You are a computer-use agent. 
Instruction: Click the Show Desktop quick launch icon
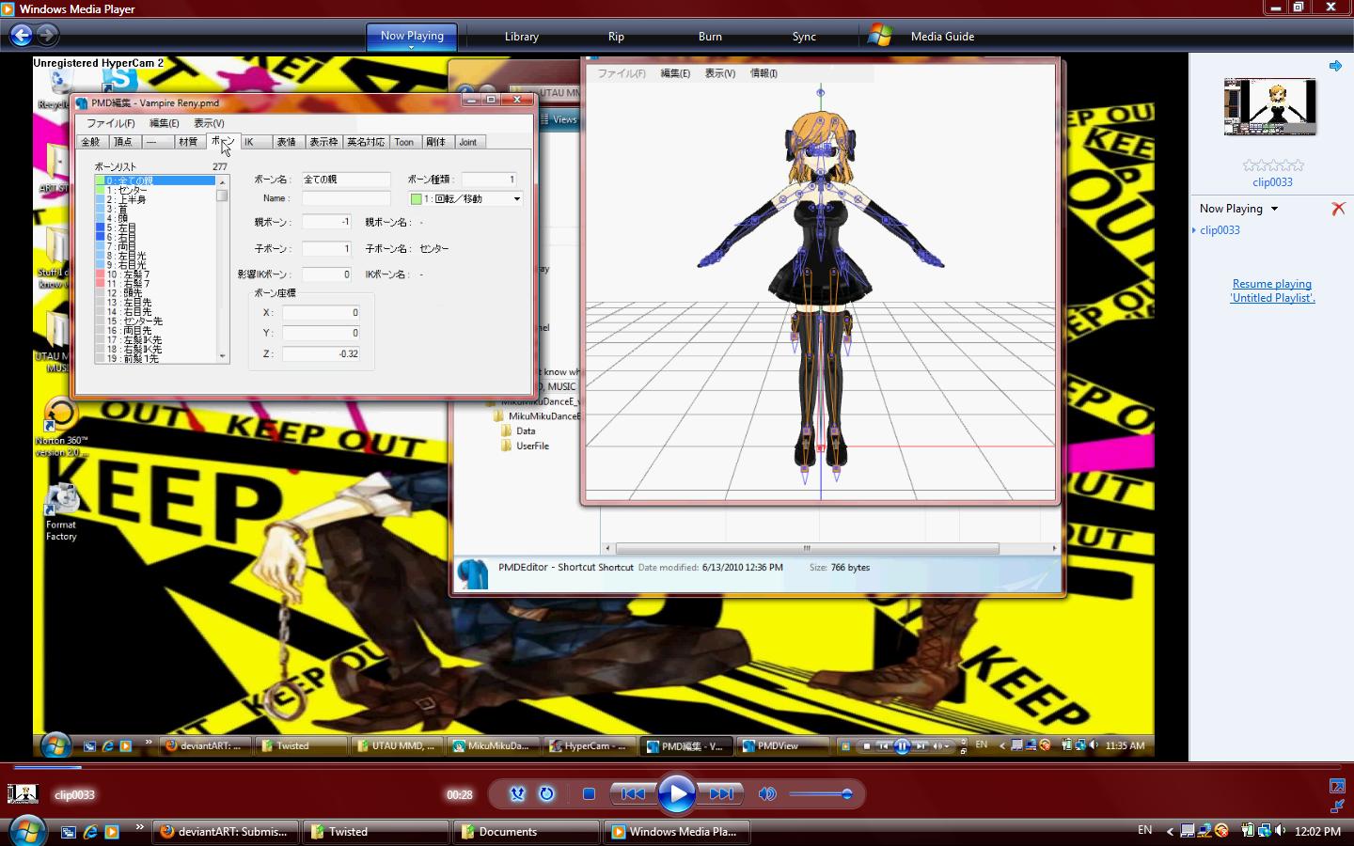[69, 832]
